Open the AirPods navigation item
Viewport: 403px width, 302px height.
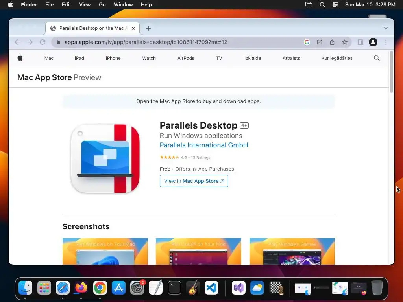(186, 58)
